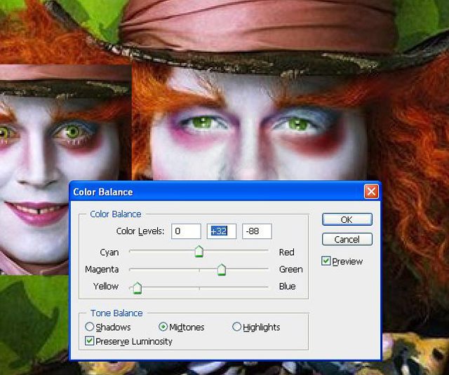Click the Color Levels label
The height and width of the screenshot is (375, 449).
[140, 231]
